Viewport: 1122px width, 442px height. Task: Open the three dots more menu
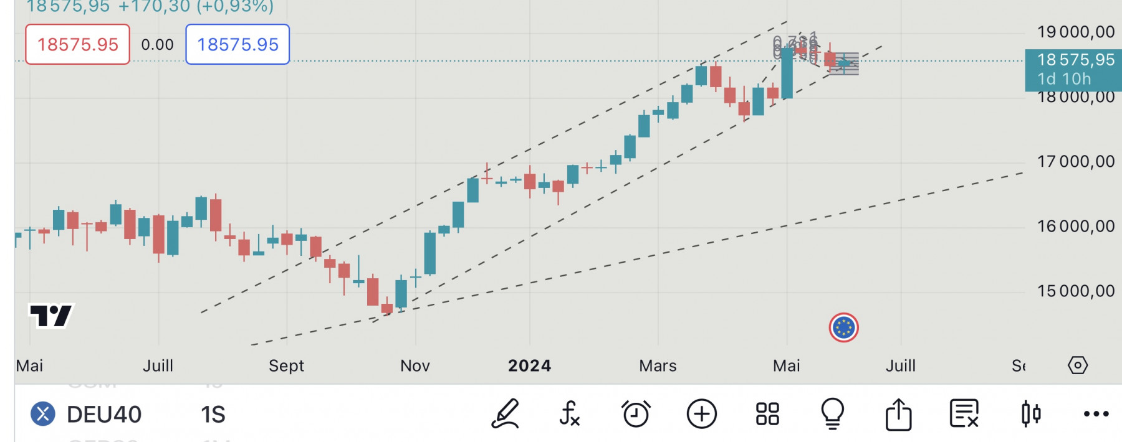(1096, 414)
